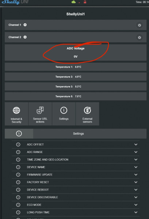
Task: Click the red unlocked padlock icon
Action: (x=85, y=2)
